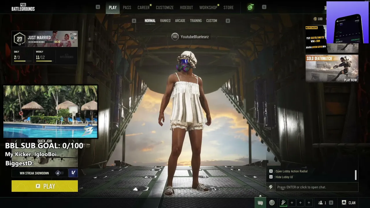Open the lobby chat icon
370x208 pixels.
(x=260, y=203)
